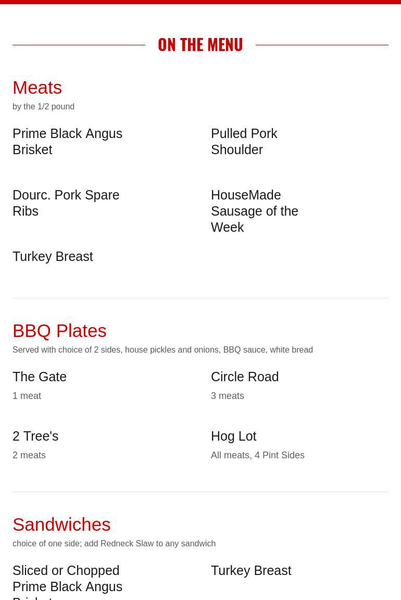Click the Redneck Slaw sandwich note

114,543
